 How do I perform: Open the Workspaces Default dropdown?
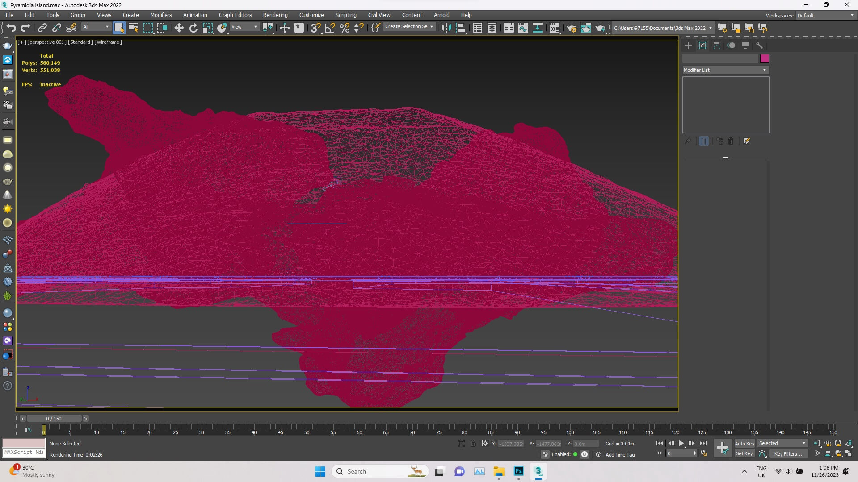pyautogui.click(x=825, y=16)
